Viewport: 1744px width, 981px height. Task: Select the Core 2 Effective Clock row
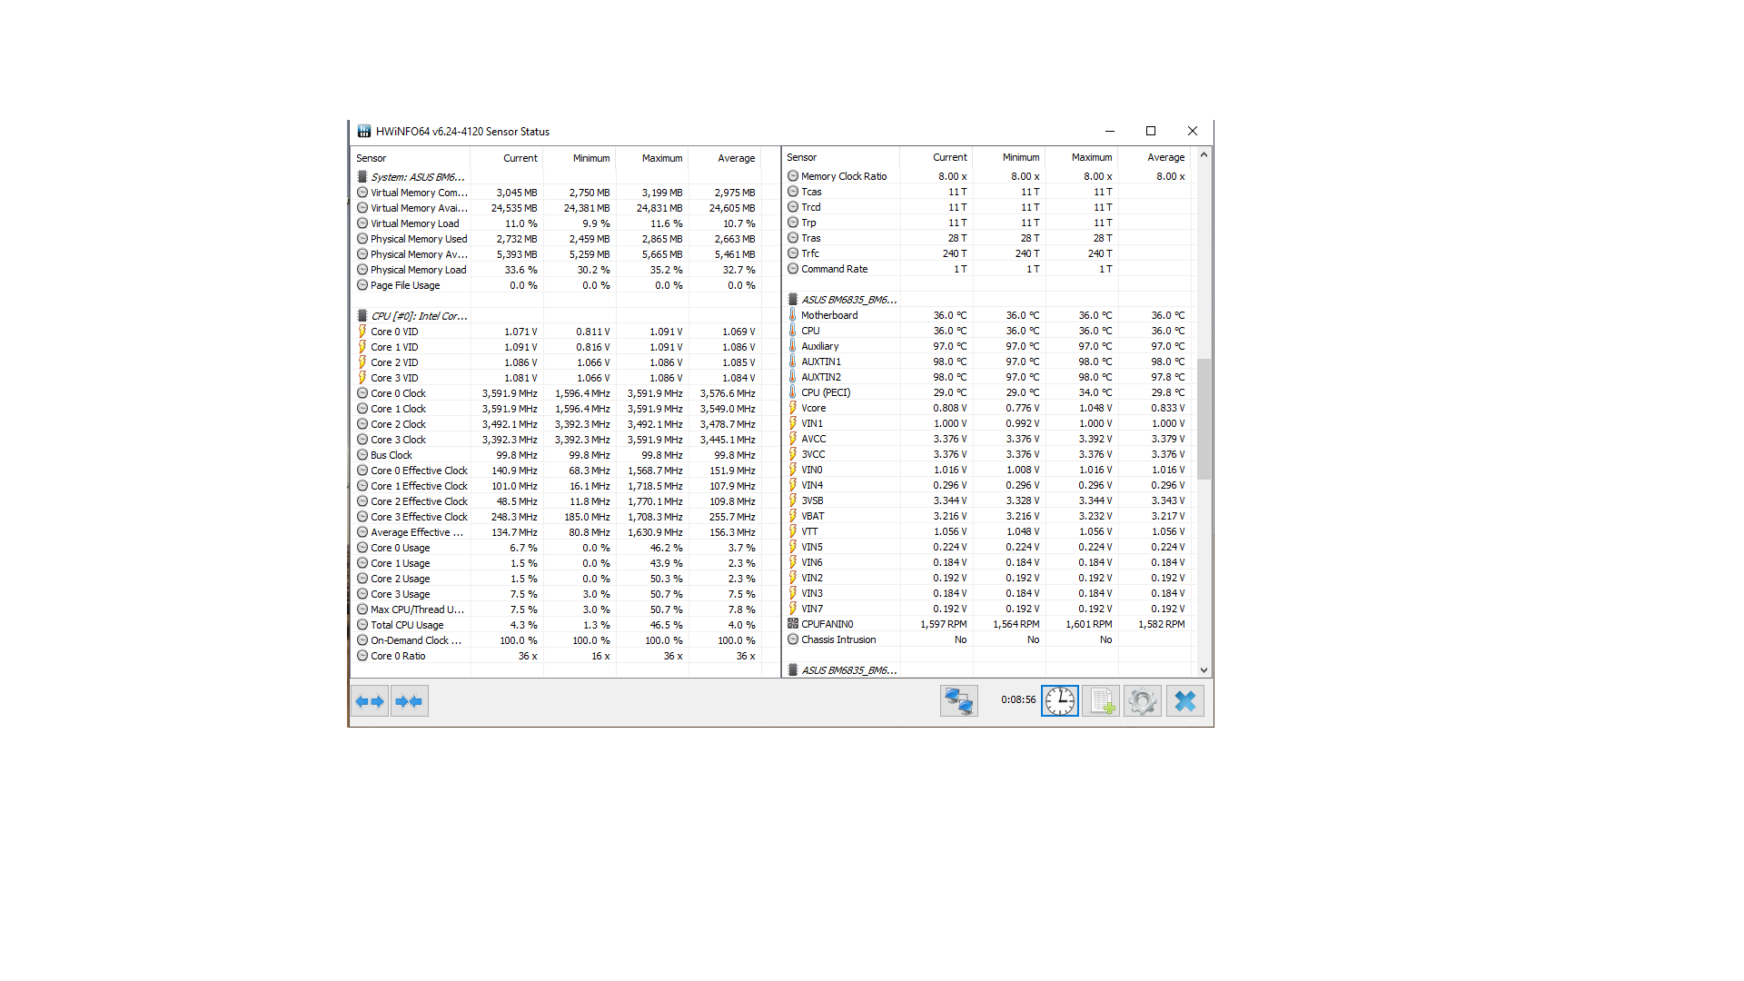point(556,501)
